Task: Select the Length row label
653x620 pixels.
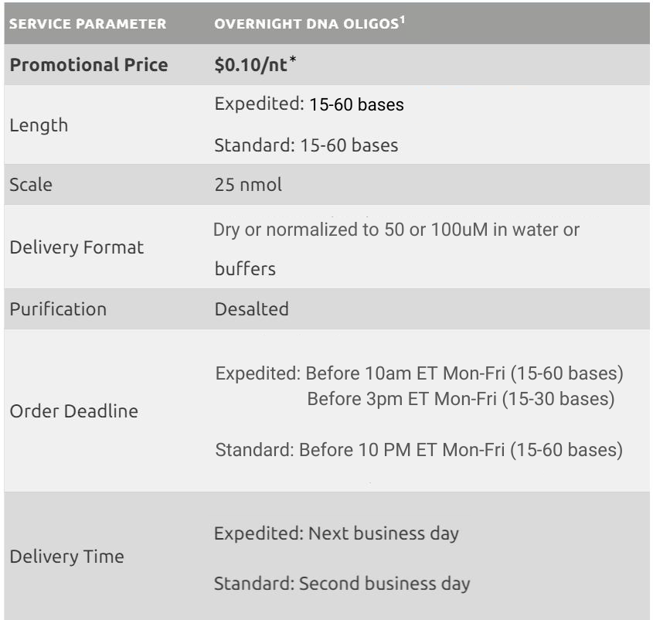Action: point(39,125)
